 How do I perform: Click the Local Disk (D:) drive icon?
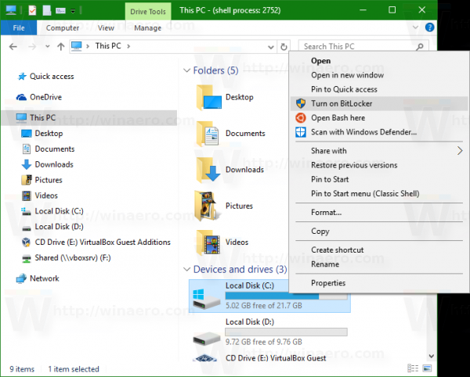(x=207, y=339)
